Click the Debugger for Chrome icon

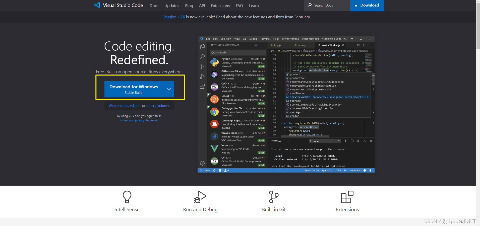[214, 112]
